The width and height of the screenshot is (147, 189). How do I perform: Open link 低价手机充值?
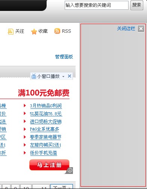[x=44, y=153]
